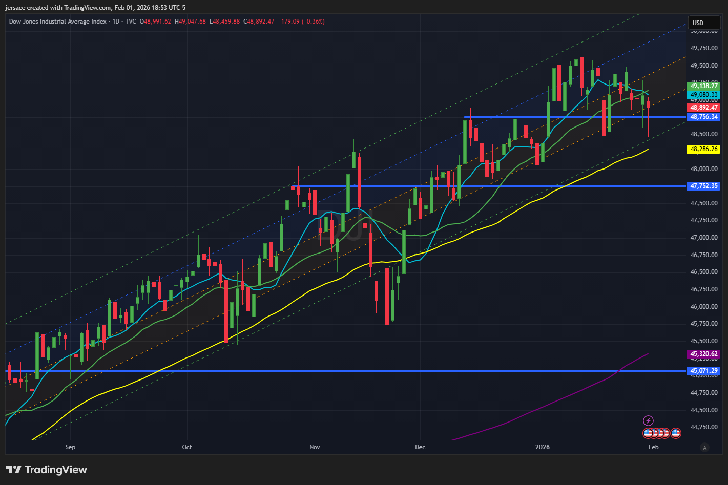
Task: Click the 2026 label on the time axis
Action: point(543,447)
